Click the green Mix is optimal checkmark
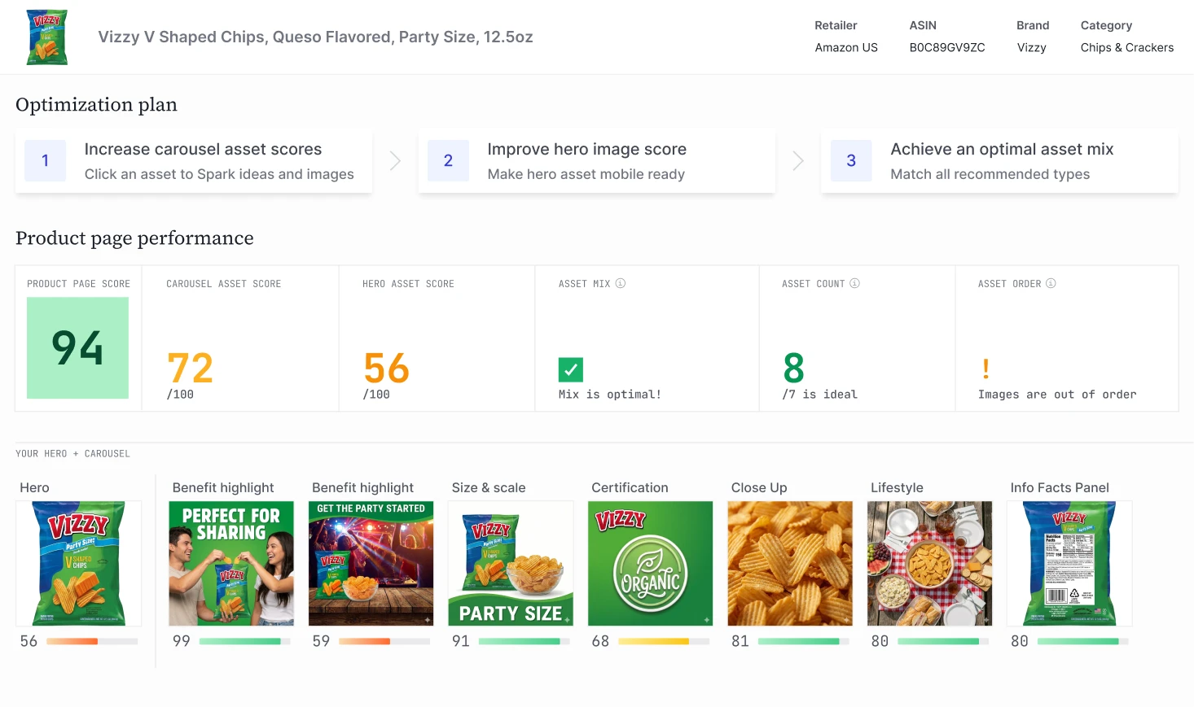The height and width of the screenshot is (707, 1194). [571, 369]
